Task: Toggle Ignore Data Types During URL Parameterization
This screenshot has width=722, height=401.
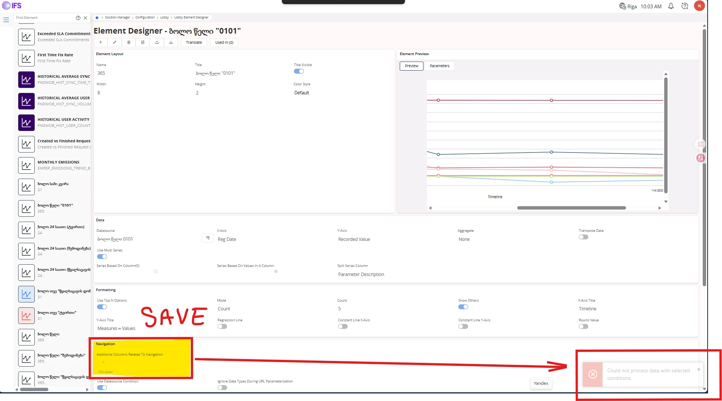Action: 222,388
